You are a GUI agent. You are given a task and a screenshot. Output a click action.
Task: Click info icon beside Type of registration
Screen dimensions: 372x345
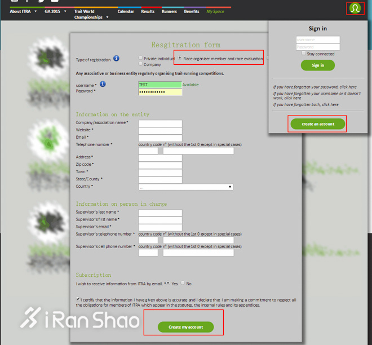click(x=116, y=59)
